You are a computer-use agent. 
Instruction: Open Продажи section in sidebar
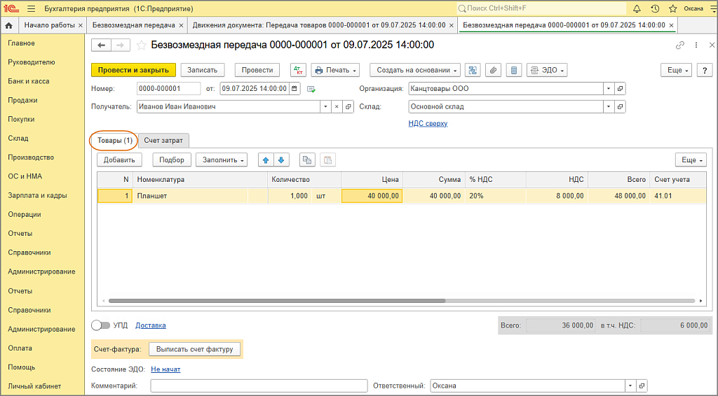point(22,101)
